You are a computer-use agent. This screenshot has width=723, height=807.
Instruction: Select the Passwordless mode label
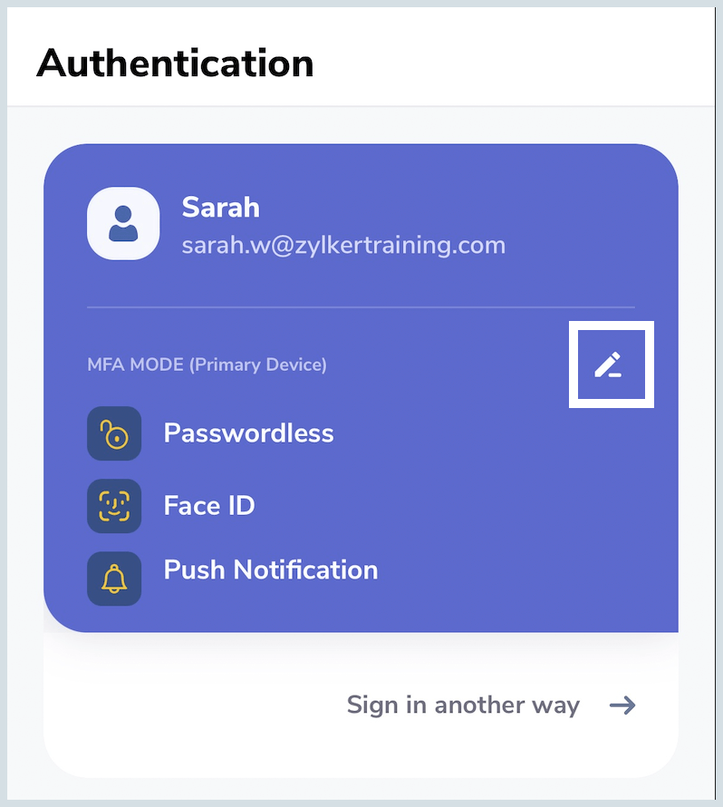[248, 433]
